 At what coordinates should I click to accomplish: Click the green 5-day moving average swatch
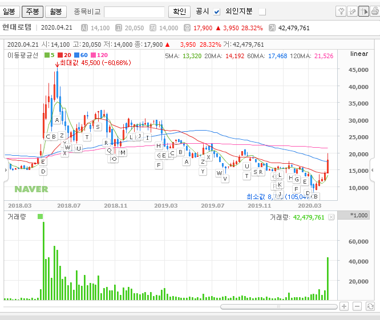click(47, 55)
